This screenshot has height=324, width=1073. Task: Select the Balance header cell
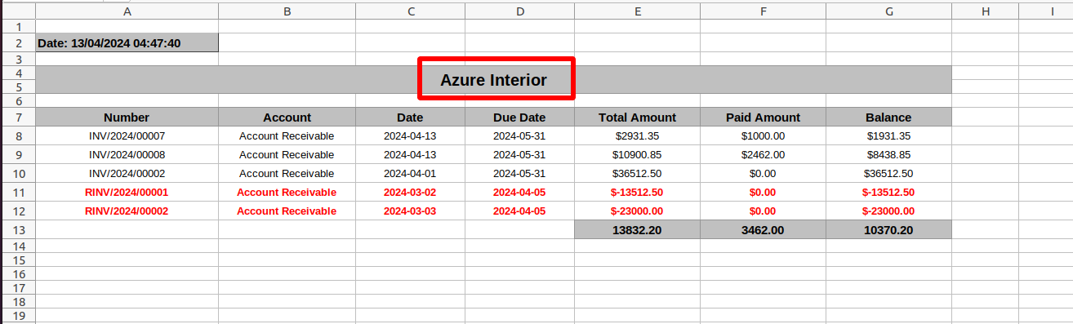click(888, 118)
